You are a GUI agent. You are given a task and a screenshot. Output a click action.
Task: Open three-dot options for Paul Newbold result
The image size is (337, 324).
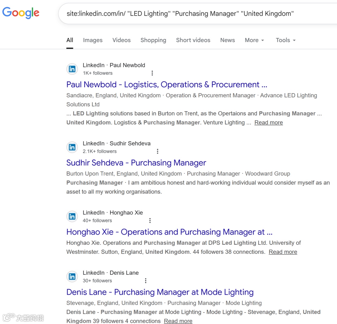[152, 73]
